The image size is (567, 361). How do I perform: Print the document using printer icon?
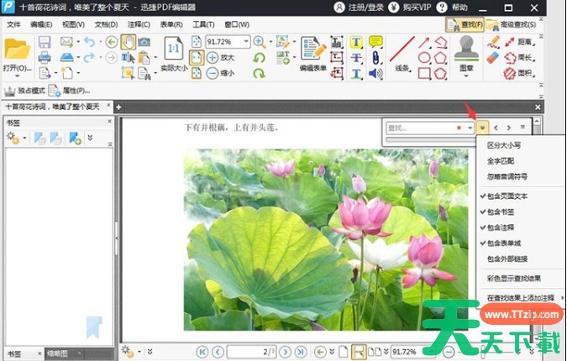[x=45, y=57]
